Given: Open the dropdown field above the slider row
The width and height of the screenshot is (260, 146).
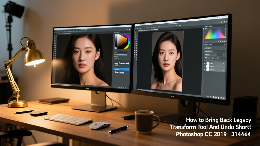Looking at the screenshot, I should click(219, 51).
